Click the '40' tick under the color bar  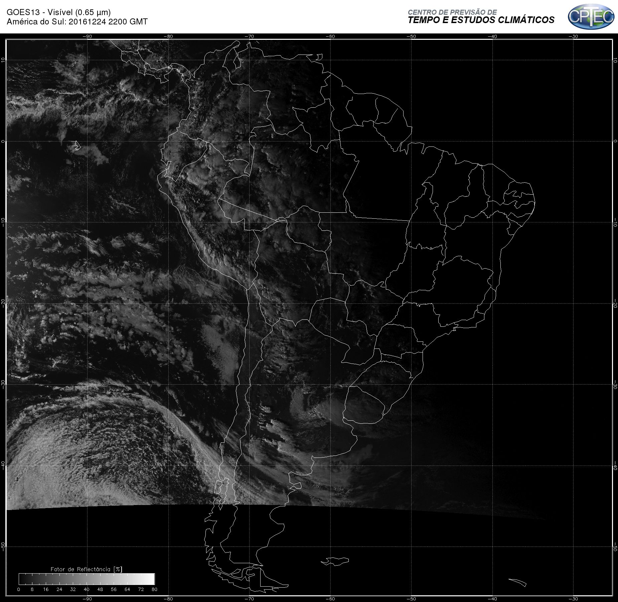[x=87, y=589]
